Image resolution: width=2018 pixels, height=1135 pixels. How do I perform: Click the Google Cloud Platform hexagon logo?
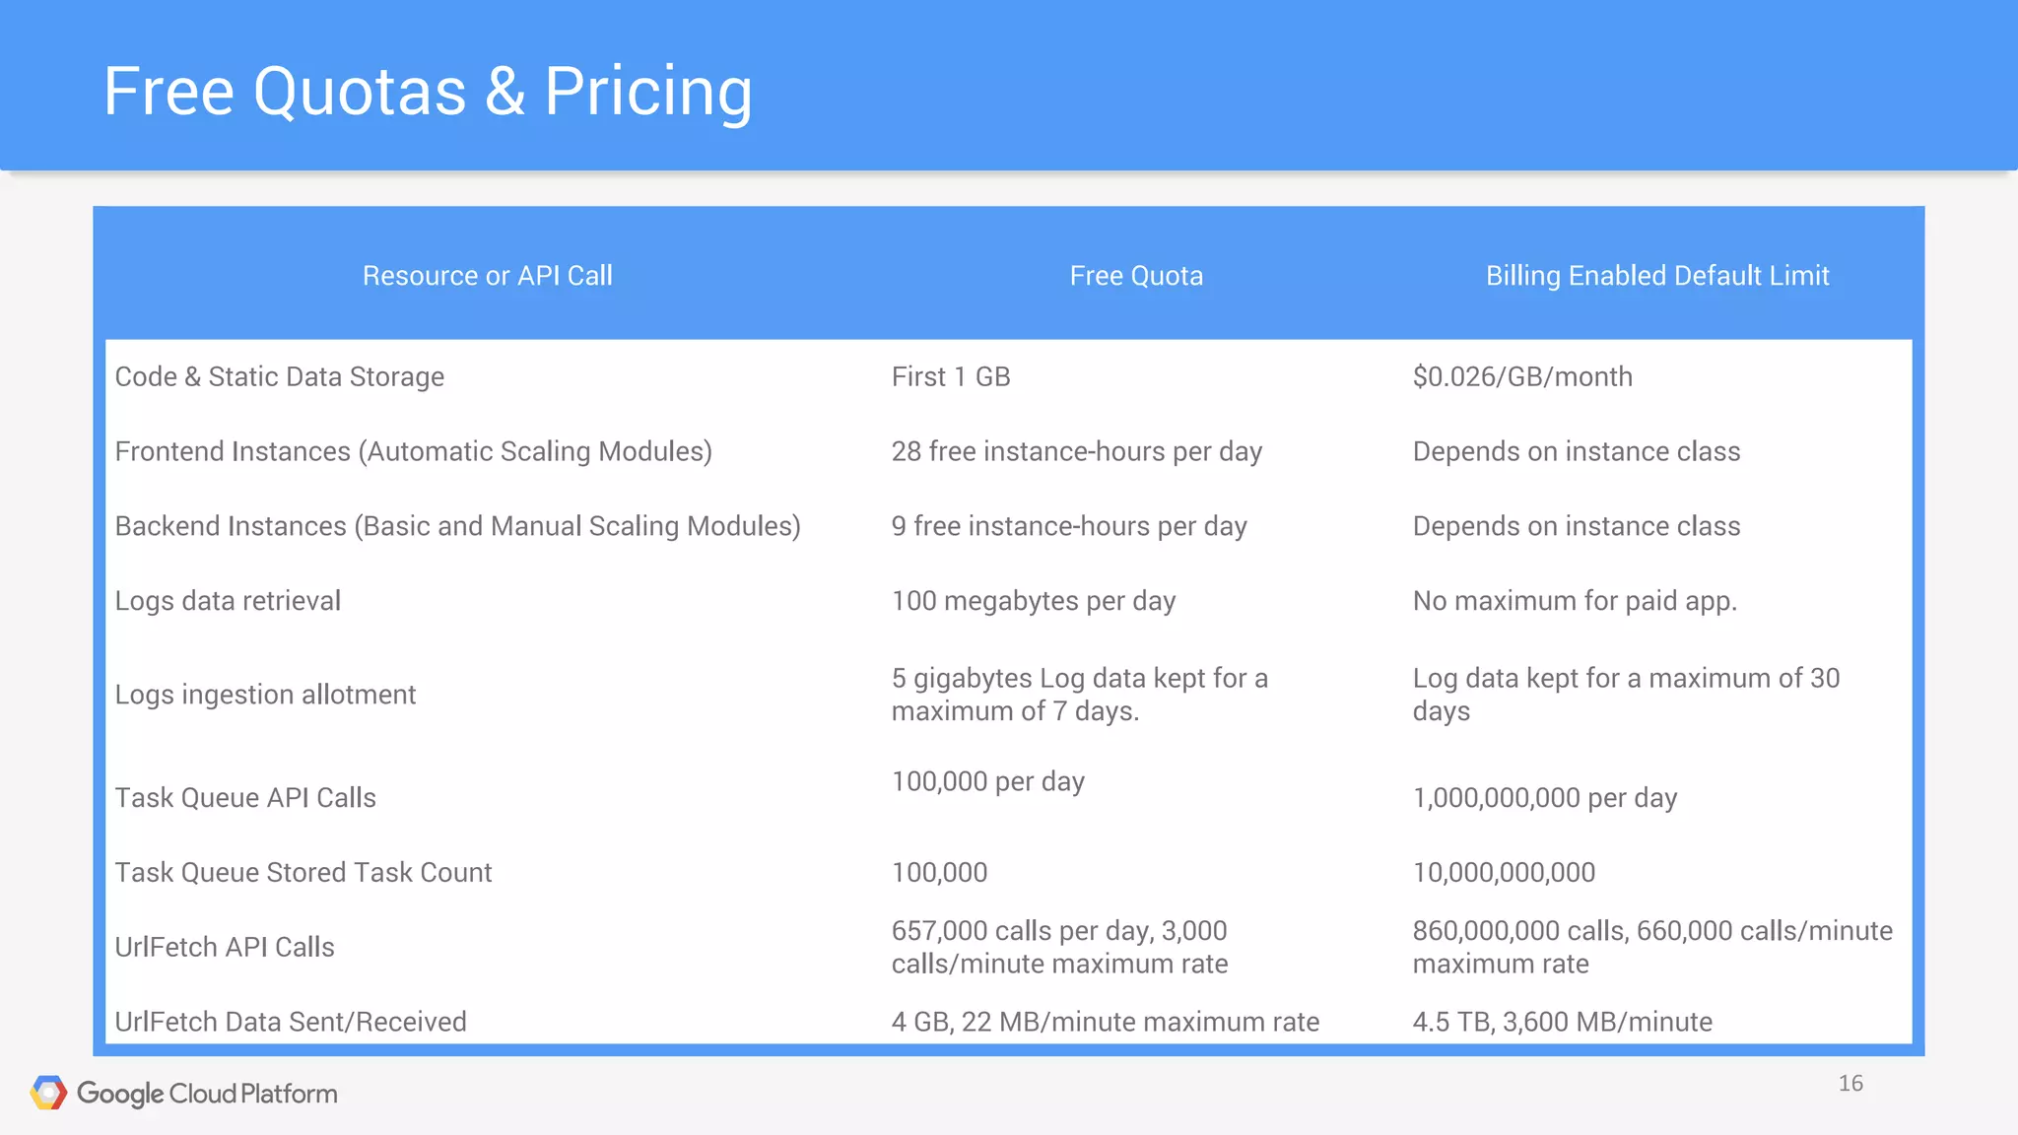tap(48, 1093)
